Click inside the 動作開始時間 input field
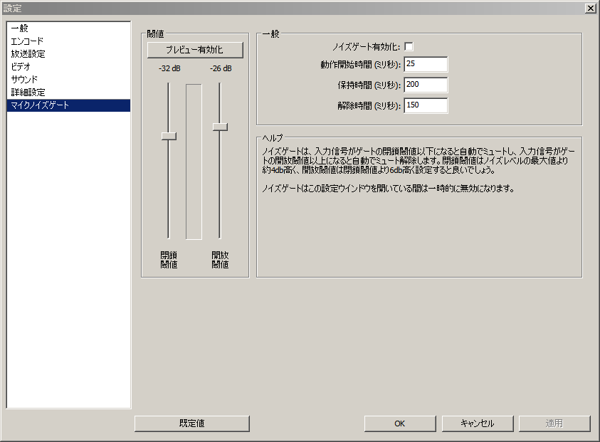 pyautogui.click(x=426, y=63)
